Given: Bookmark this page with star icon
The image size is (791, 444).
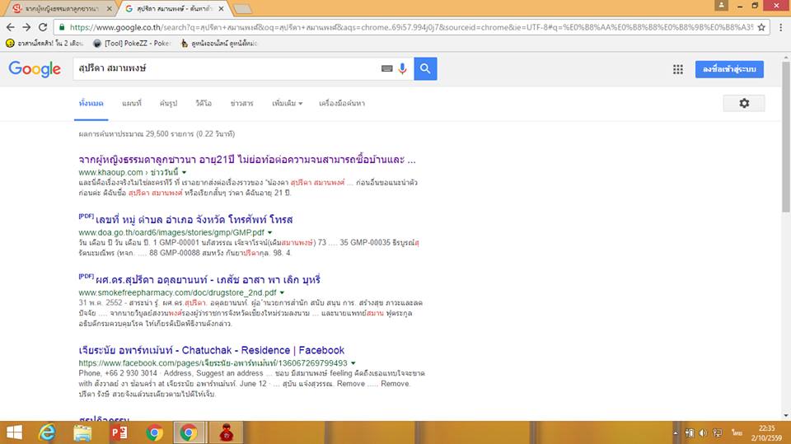Looking at the screenshot, I should point(761,27).
